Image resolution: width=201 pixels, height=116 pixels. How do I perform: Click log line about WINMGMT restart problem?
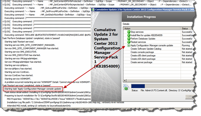pyautogui.click(x=48, y=82)
